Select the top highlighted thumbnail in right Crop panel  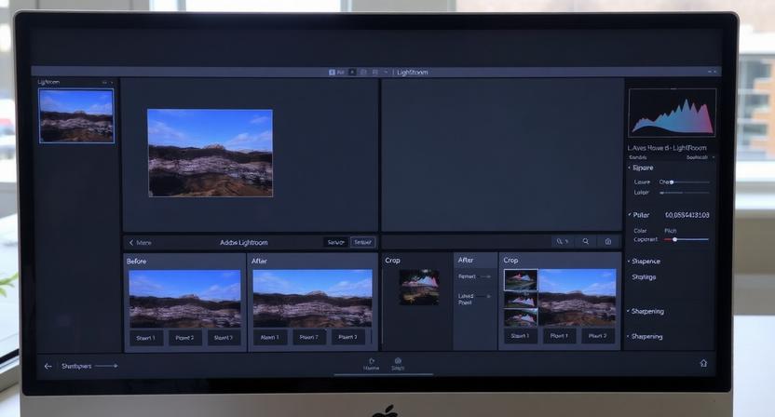pos(521,280)
